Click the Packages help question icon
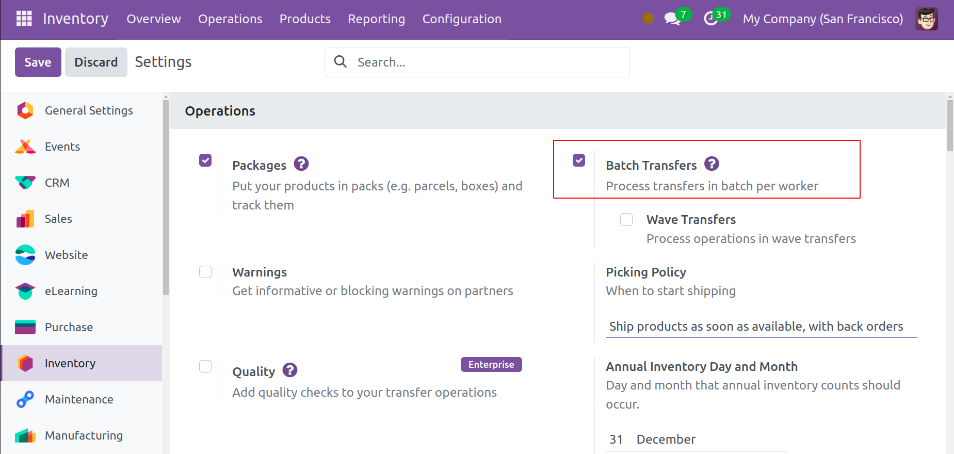 (x=301, y=164)
